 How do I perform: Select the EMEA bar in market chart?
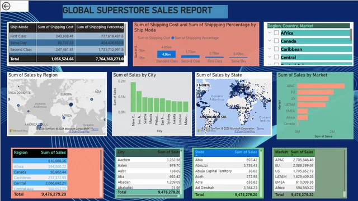(x=303, y=111)
